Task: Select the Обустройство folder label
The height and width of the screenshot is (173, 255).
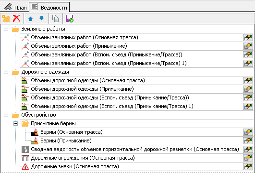Action: (x=39, y=115)
